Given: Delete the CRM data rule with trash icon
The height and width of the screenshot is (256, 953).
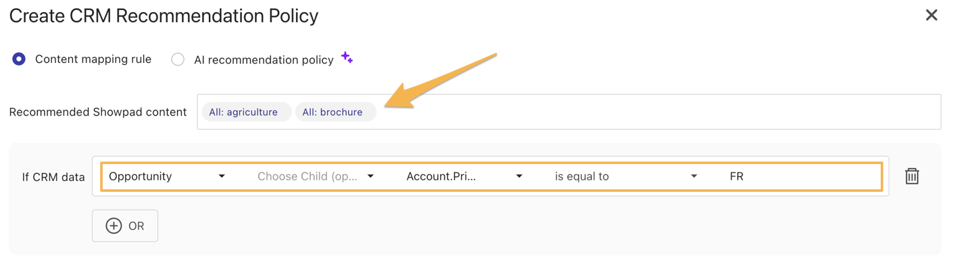Looking at the screenshot, I should pyautogui.click(x=912, y=176).
